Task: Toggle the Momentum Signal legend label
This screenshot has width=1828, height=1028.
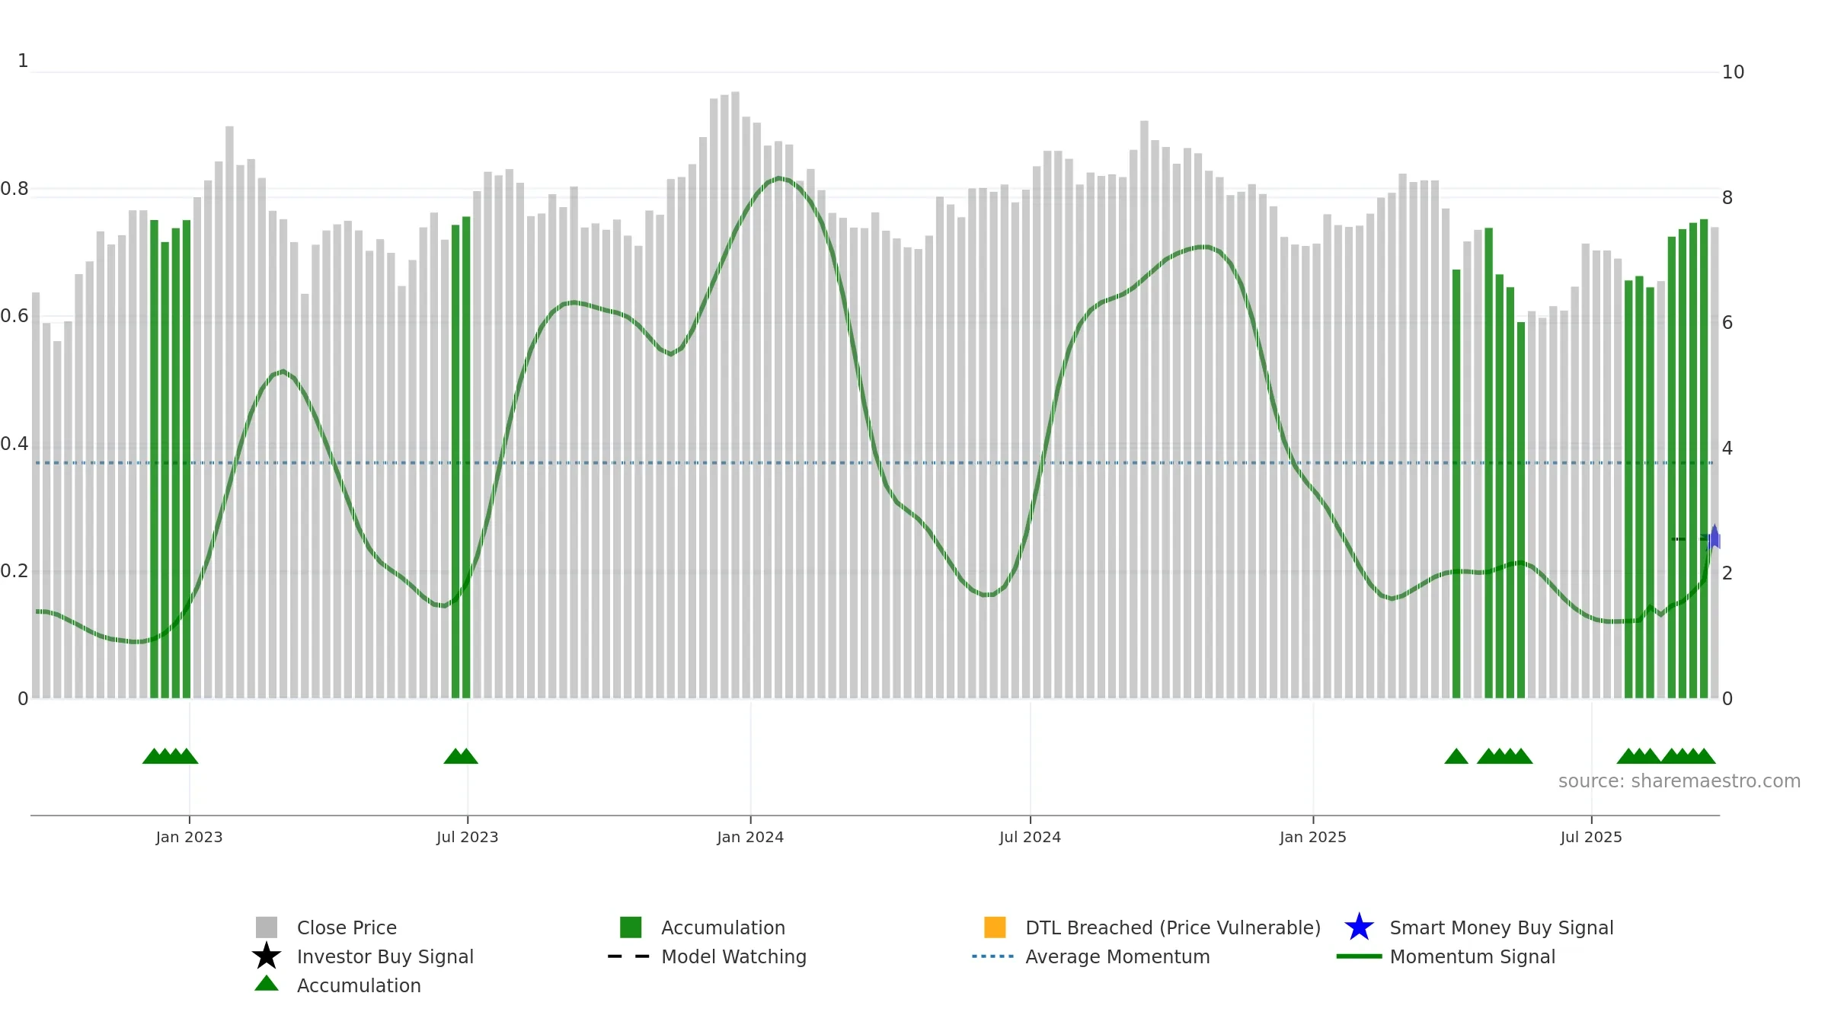Action: point(1472,956)
